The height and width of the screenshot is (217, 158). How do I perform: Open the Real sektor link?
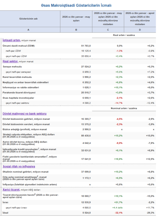click(11, 61)
